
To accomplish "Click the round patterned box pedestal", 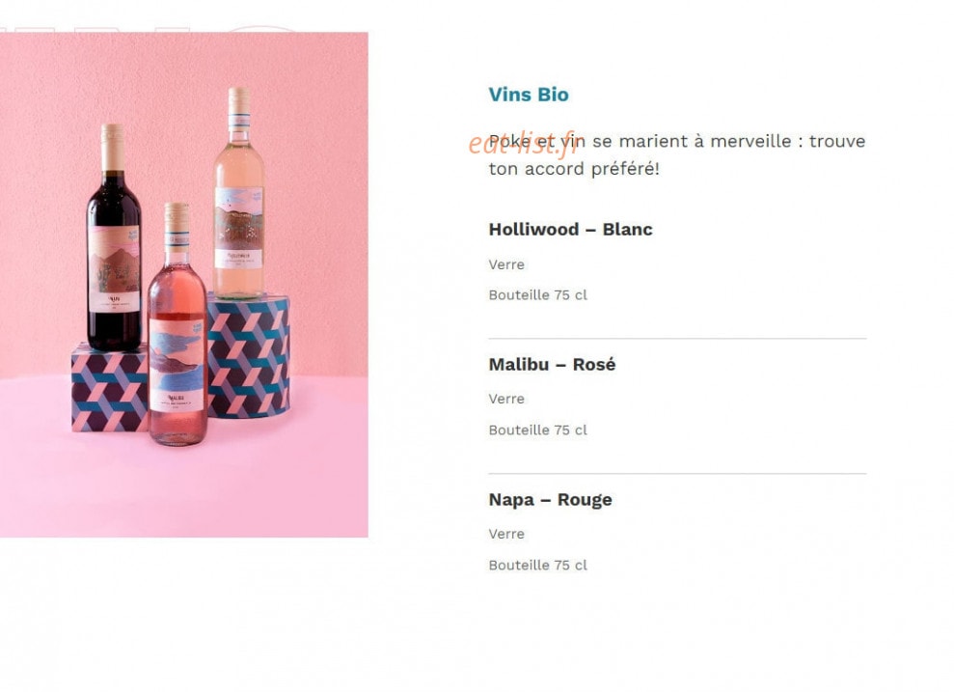I will click(249, 356).
